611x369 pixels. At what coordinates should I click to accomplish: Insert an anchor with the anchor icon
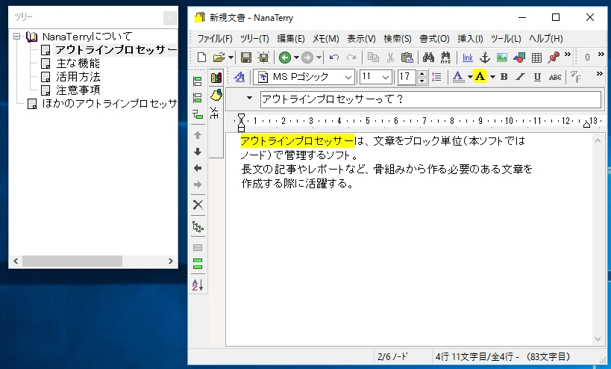(x=484, y=58)
